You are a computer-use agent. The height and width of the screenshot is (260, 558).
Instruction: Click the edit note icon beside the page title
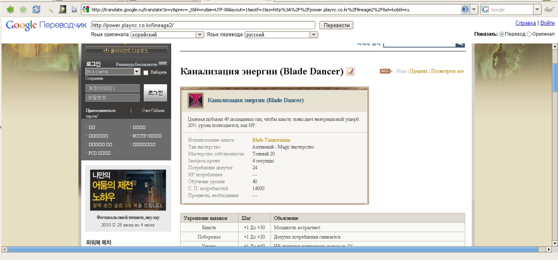pyautogui.click(x=350, y=71)
